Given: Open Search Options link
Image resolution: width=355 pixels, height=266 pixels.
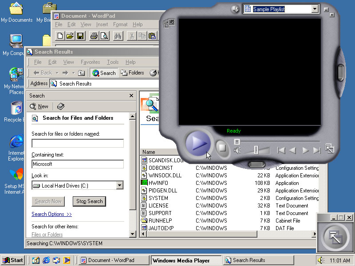Looking at the screenshot, I should [52, 214].
